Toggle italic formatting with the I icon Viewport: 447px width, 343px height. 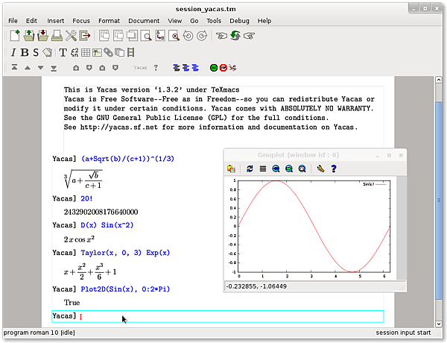click(x=13, y=52)
